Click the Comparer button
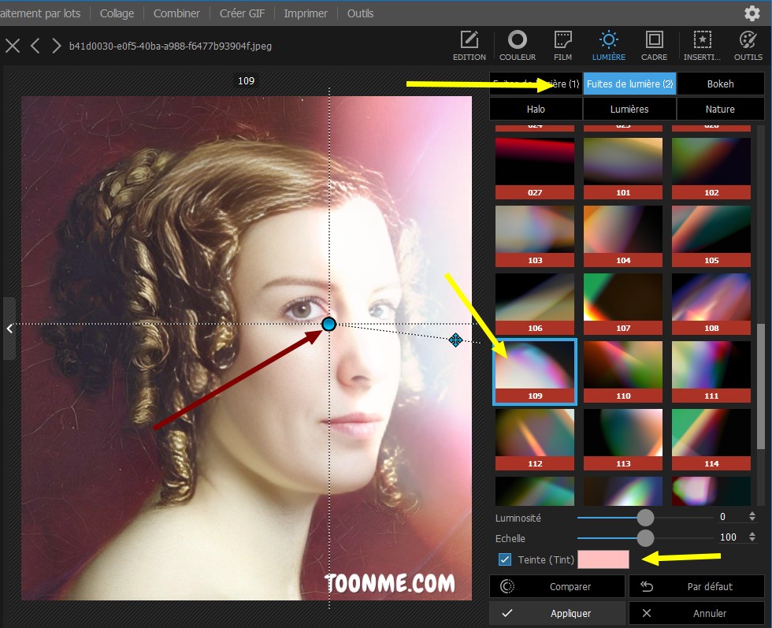 click(x=558, y=586)
